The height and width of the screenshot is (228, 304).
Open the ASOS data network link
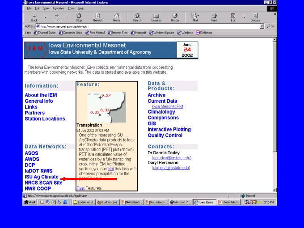tap(31, 153)
